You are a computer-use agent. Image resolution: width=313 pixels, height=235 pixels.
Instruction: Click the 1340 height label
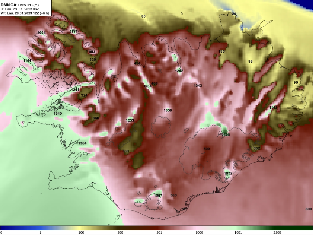58,113
